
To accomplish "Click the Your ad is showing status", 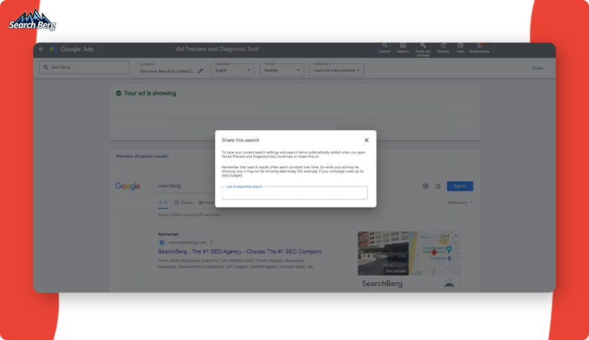I will (x=150, y=93).
